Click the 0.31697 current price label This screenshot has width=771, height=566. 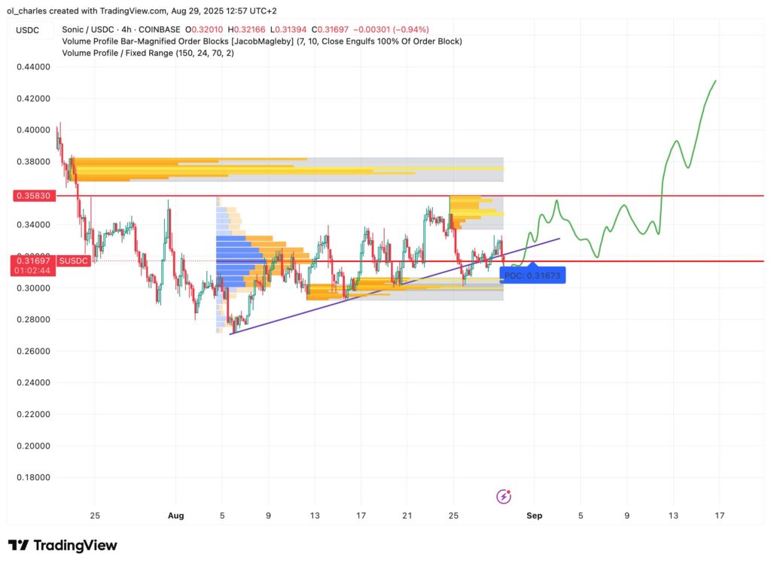click(32, 260)
